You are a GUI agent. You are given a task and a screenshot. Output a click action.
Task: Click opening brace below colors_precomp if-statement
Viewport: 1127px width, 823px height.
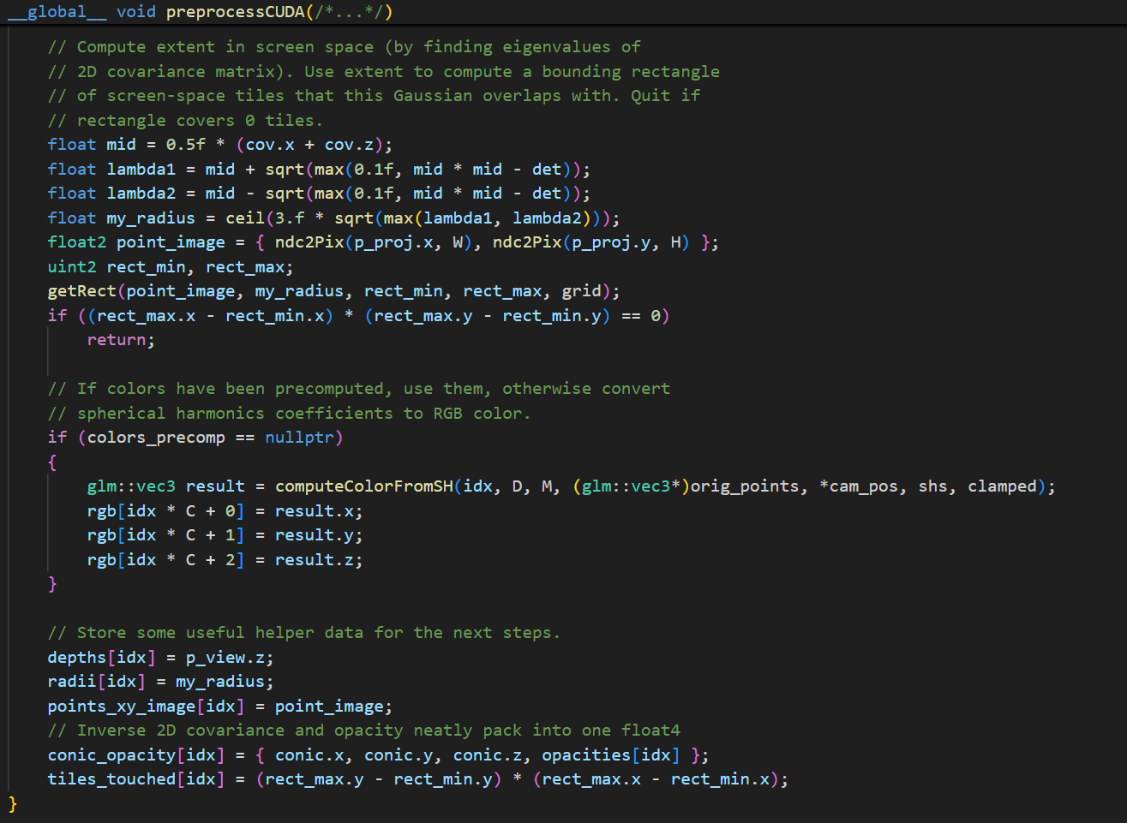click(52, 462)
